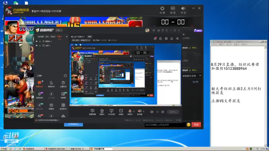
Task: Toggle visibility of 摄像头 1 source
Action: (x=37, y=41)
